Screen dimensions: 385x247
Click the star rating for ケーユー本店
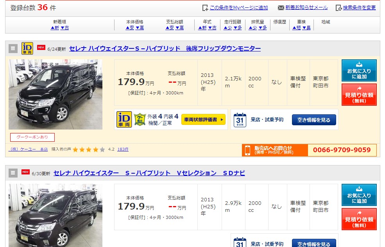[x=89, y=149]
